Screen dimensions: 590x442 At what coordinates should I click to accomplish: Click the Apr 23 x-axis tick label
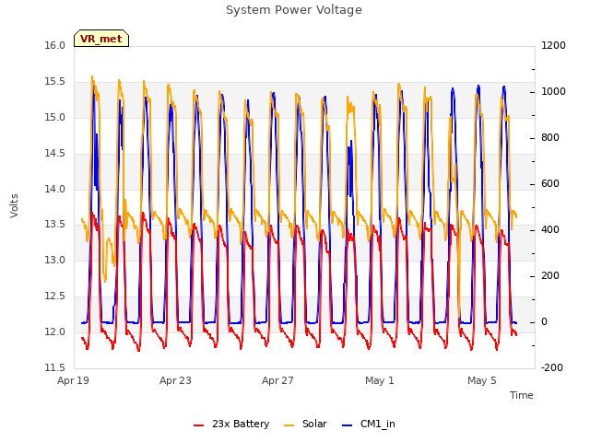pos(175,380)
